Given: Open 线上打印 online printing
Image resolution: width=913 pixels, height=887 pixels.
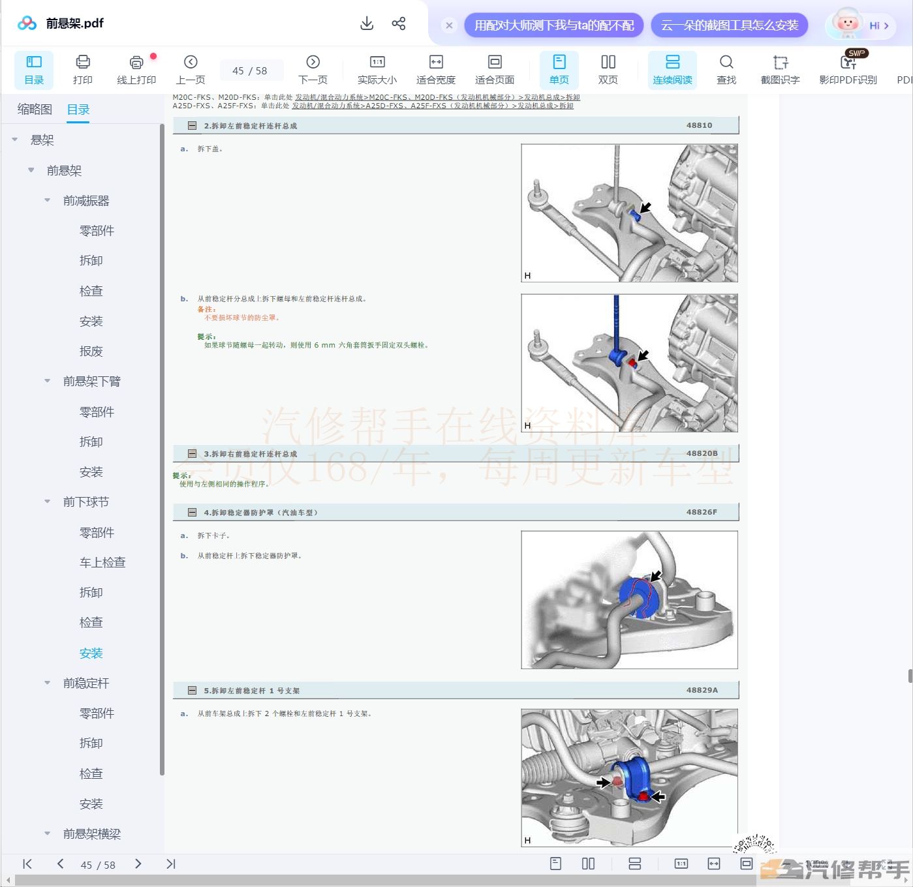Looking at the screenshot, I should (x=136, y=70).
